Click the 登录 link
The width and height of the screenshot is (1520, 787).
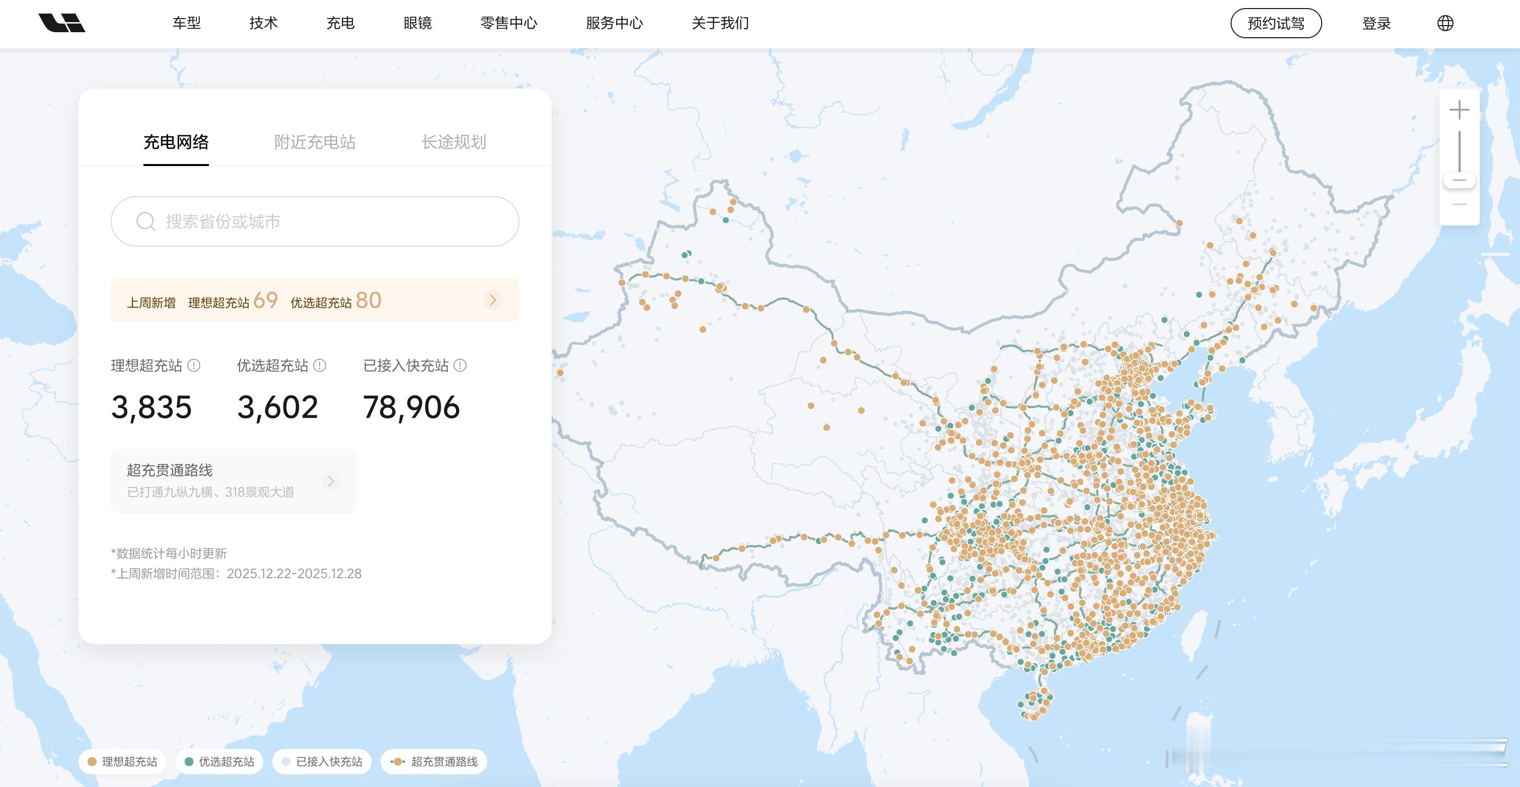coord(1376,24)
